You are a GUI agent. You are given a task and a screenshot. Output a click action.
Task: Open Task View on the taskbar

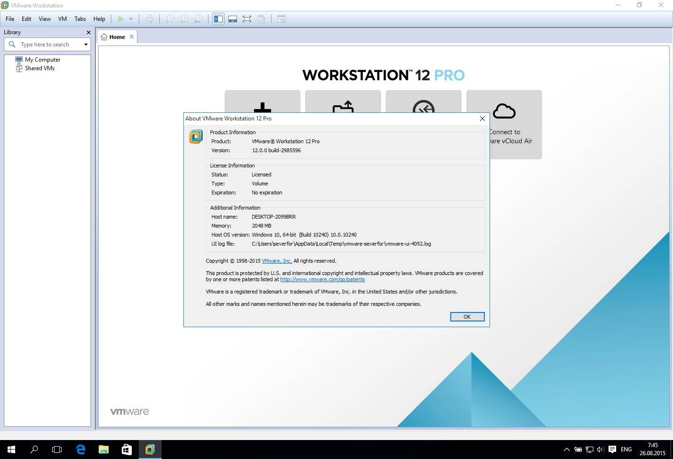point(57,449)
